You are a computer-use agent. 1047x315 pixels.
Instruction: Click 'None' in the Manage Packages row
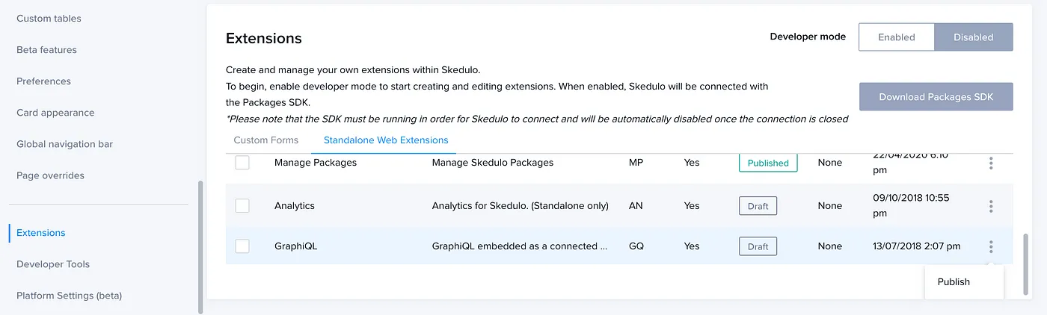pyautogui.click(x=829, y=163)
